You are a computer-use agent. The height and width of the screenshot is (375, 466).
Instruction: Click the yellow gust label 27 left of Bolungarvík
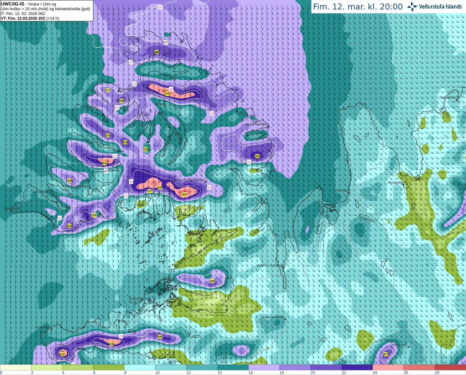(x=108, y=90)
